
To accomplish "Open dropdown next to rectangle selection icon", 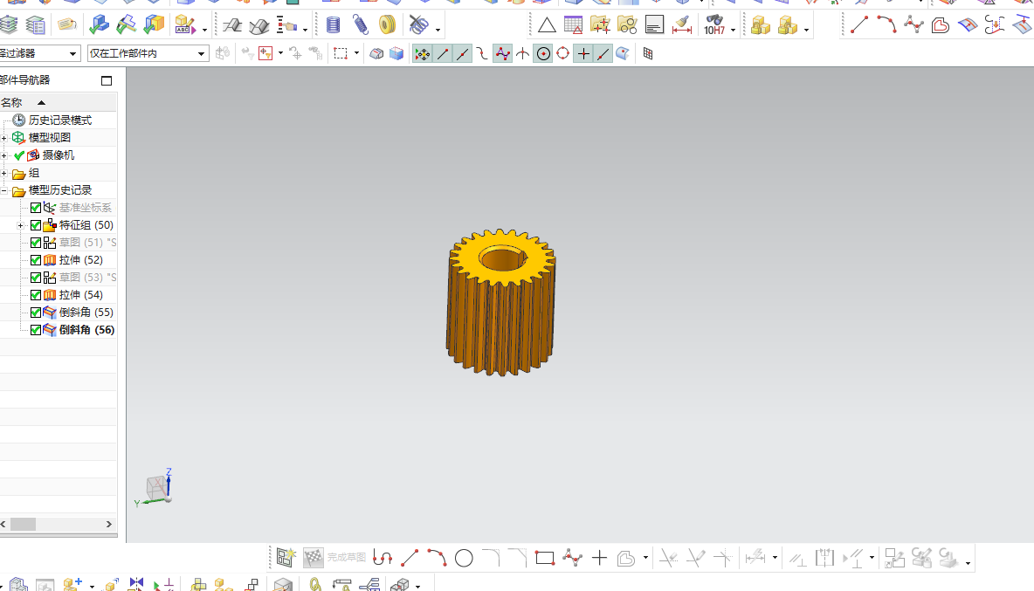I will (x=357, y=53).
